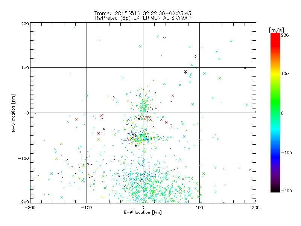The image size is (301, 226).
Task: Click the "0" tick label on the E-W axis
Action: [143, 208]
